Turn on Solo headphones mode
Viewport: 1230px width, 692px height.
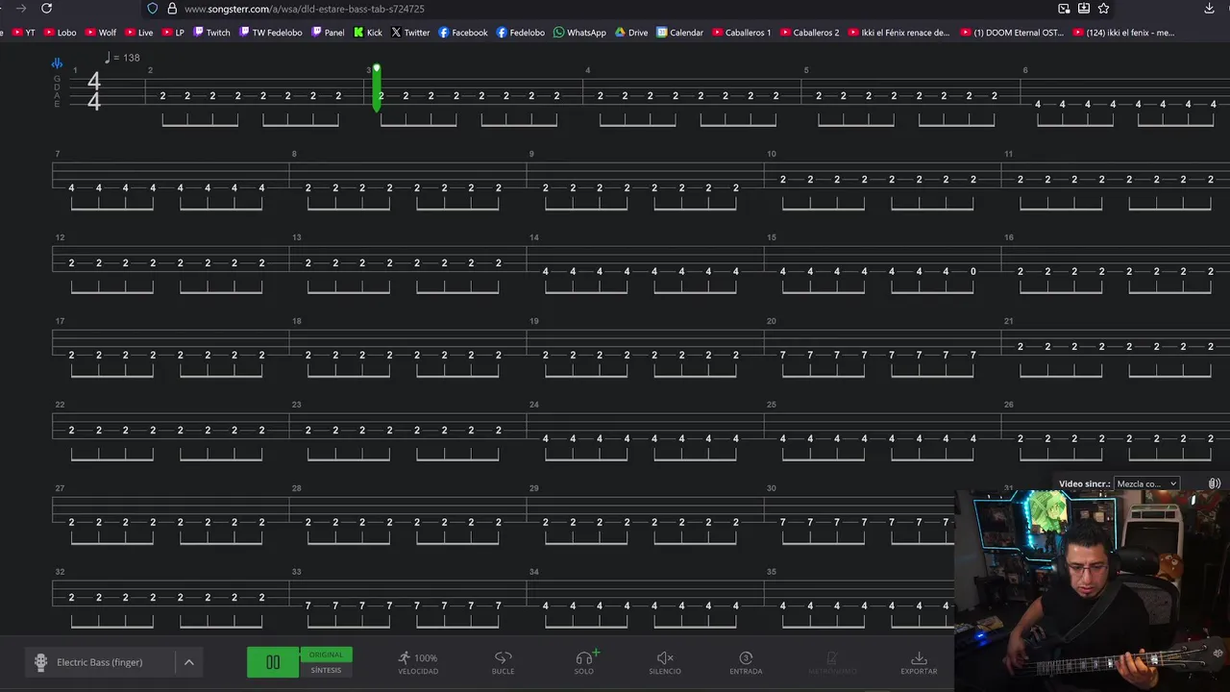pos(584,663)
